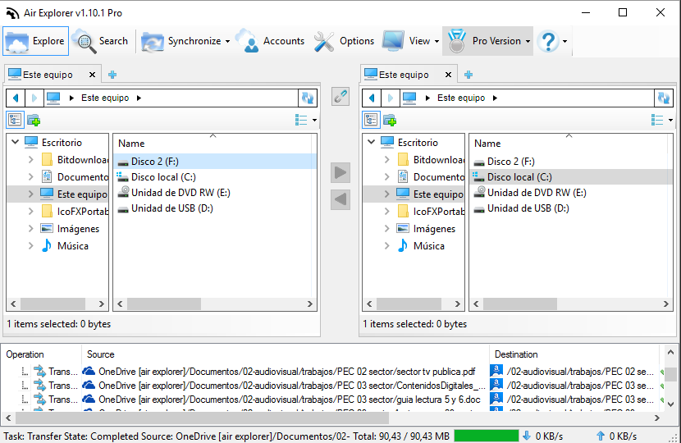Refresh the right pane listing
Viewport: 681px width, 443px height.
point(664,98)
